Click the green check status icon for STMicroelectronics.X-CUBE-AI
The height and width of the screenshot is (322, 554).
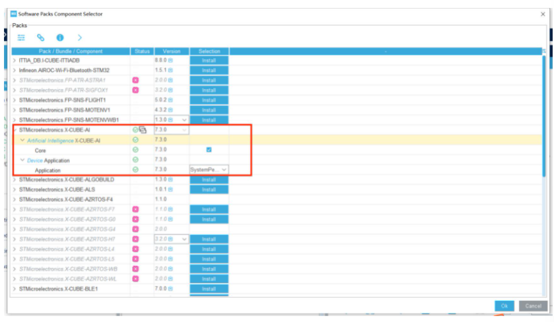coord(135,130)
